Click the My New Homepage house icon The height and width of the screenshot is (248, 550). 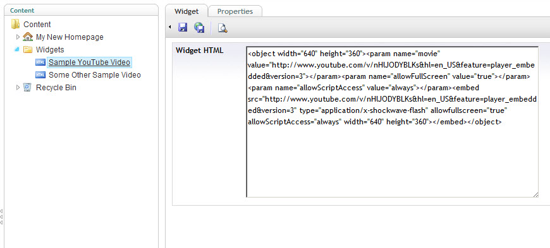(x=28, y=37)
